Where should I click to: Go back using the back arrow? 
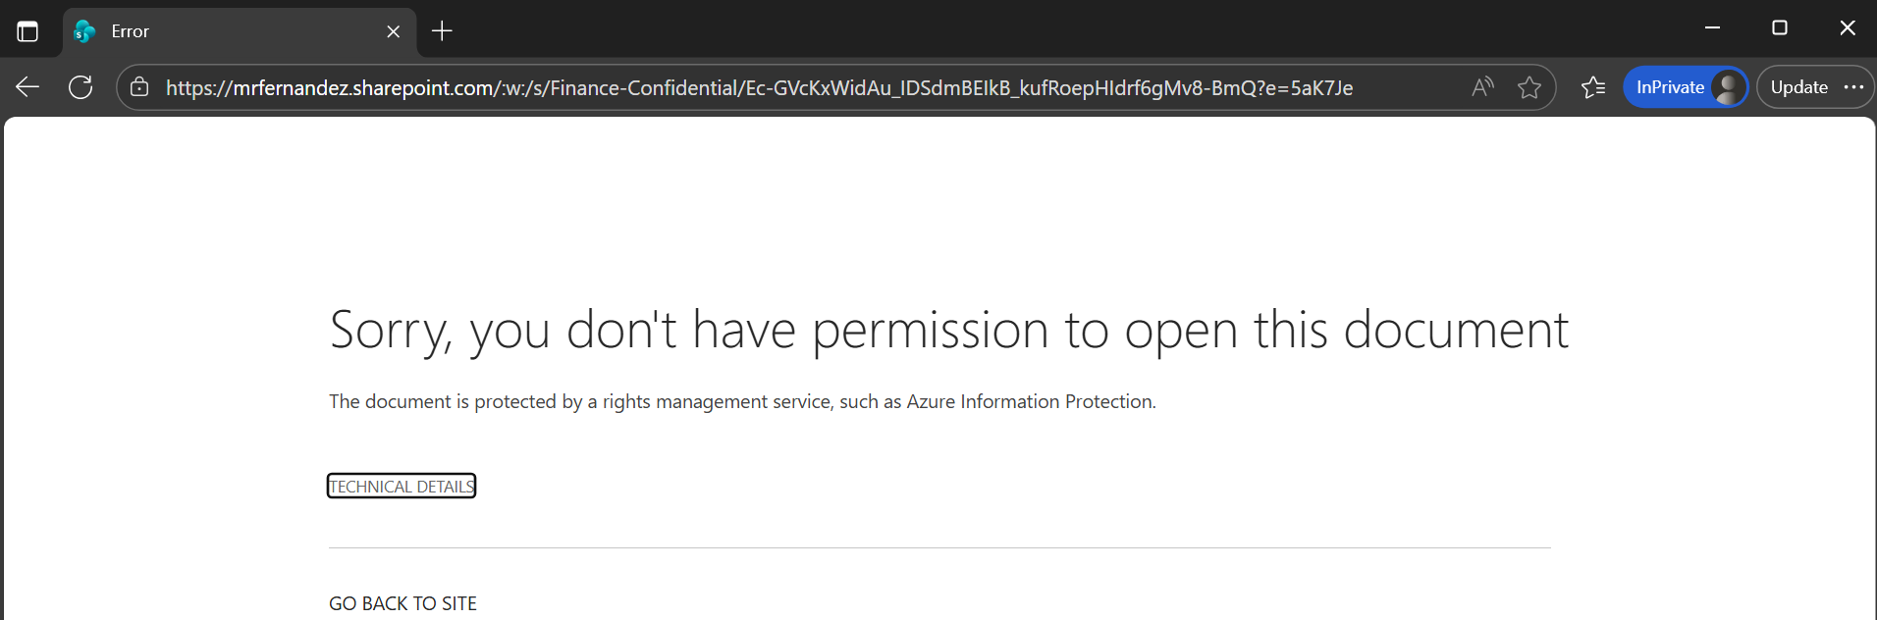pos(27,87)
